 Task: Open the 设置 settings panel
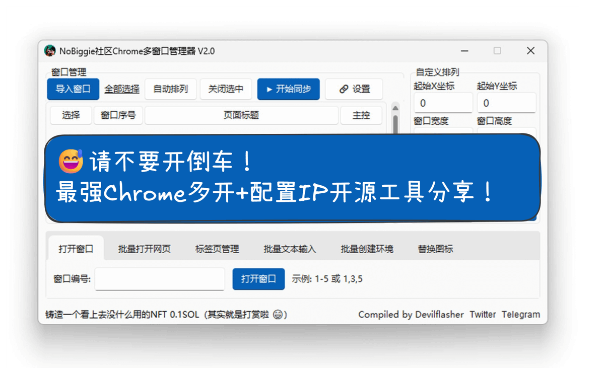[x=354, y=89]
